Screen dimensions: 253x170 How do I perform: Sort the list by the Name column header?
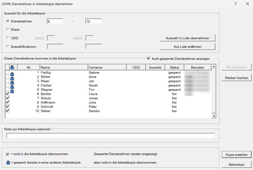pyautogui.click(x=64, y=68)
